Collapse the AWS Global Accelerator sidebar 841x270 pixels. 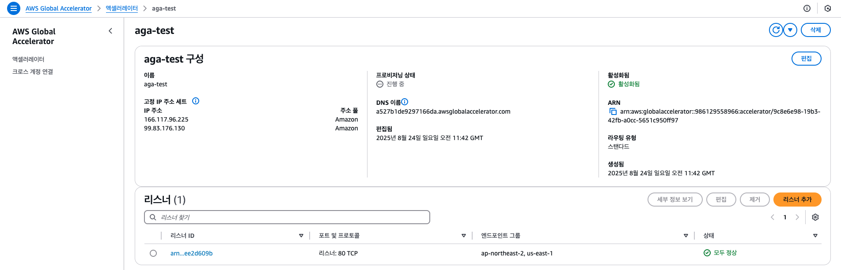(x=110, y=31)
